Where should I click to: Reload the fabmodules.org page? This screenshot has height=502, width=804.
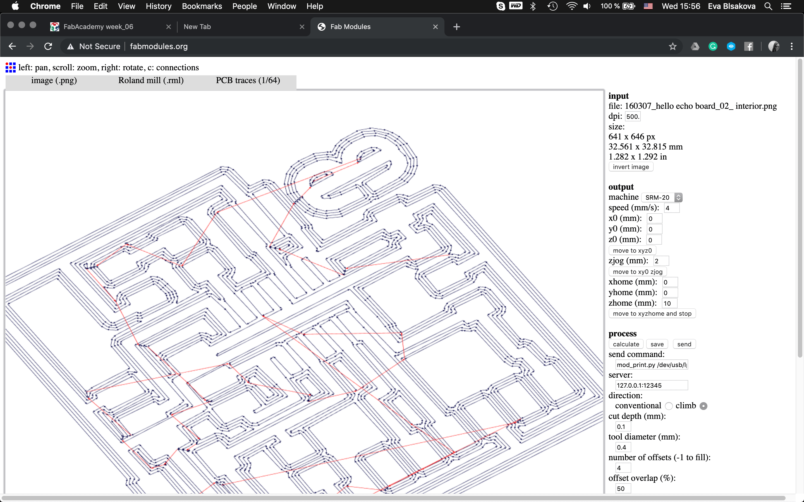pyautogui.click(x=48, y=47)
